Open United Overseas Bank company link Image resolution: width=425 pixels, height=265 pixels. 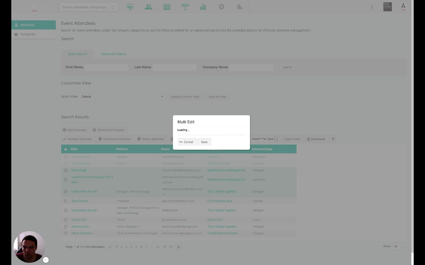(x=222, y=233)
